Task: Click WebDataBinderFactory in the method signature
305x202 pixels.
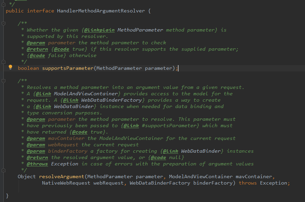Action: click(x=160, y=183)
